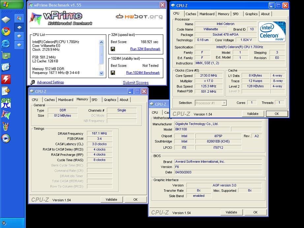Click the wPrime title bar icon
This screenshot has width=304, height=228.
30,5
